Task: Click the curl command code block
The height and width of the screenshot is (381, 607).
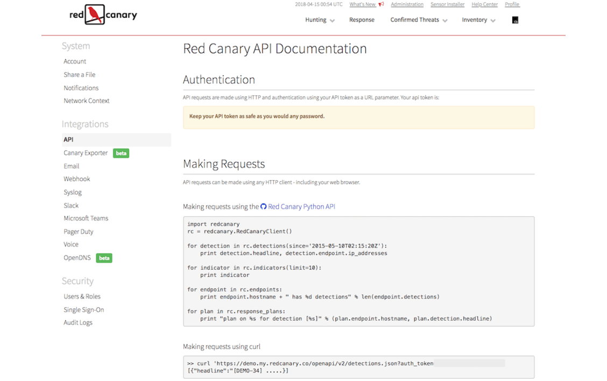Action: point(358,367)
